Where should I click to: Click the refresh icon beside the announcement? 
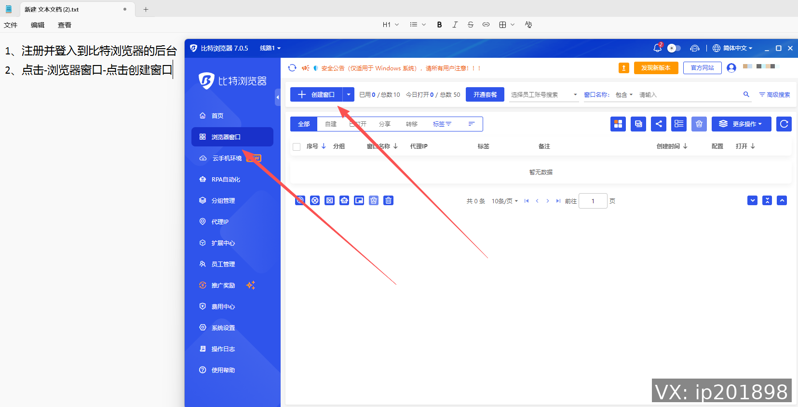(292, 68)
